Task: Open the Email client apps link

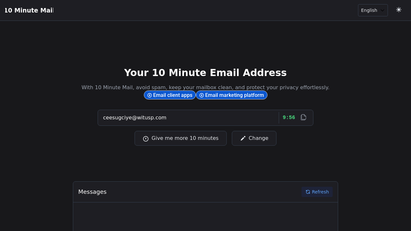Action: [170, 95]
